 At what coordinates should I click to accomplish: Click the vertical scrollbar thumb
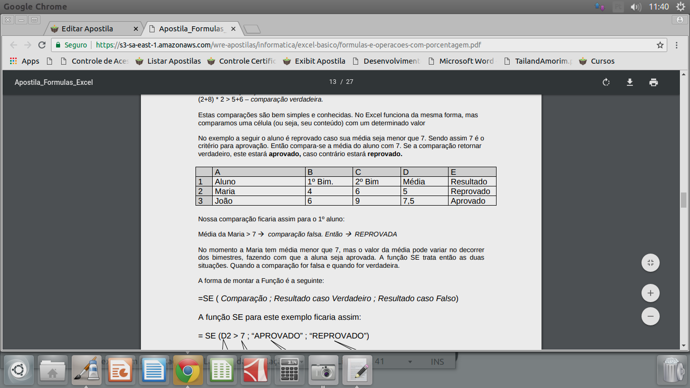(x=684, y=200)
